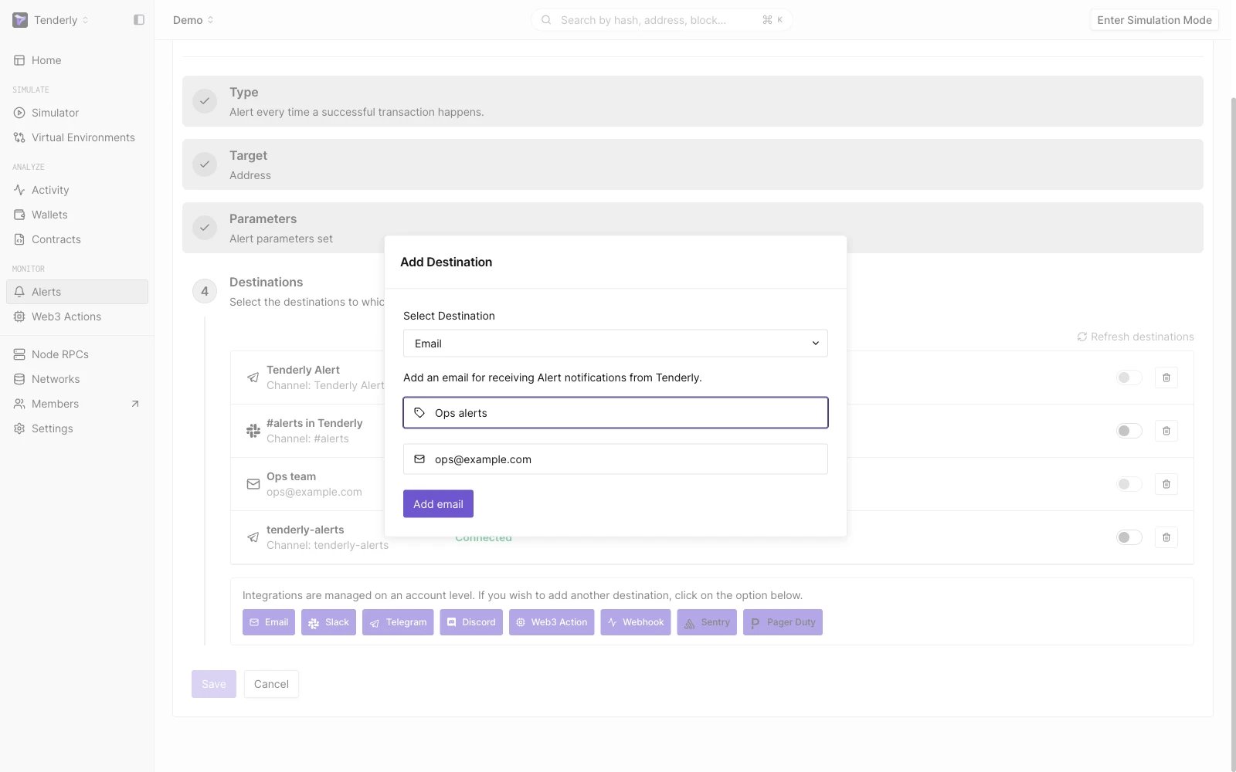
Task: Click the Ops alerts label field
Action: pyautogui.click(x=616, y=413)
